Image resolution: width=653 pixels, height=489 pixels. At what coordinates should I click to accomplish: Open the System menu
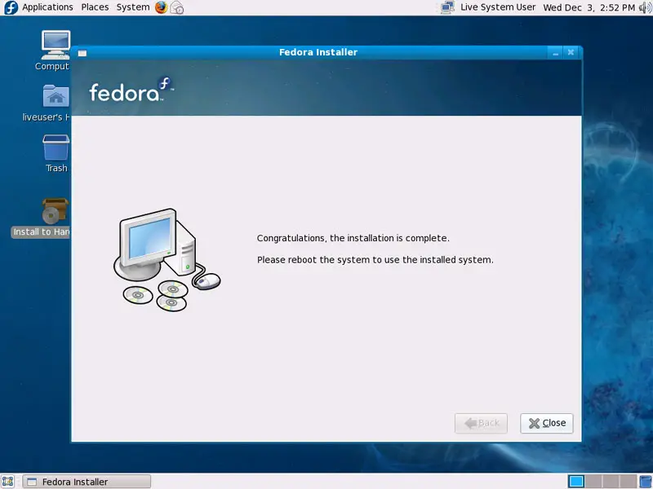[x=133, y=7]
